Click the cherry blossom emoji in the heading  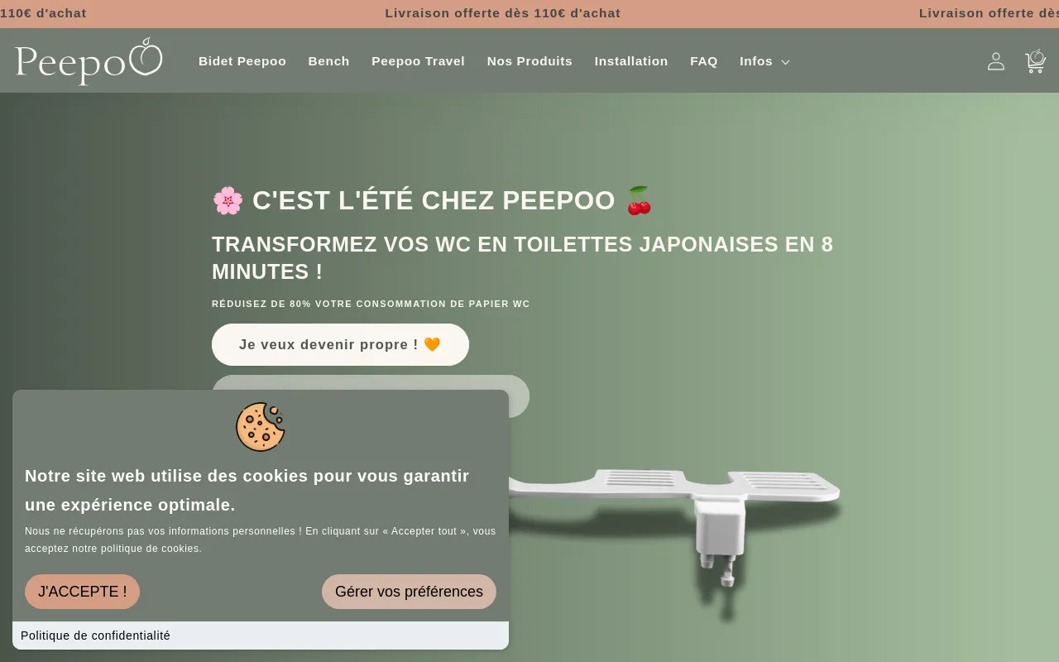point(228,200)
